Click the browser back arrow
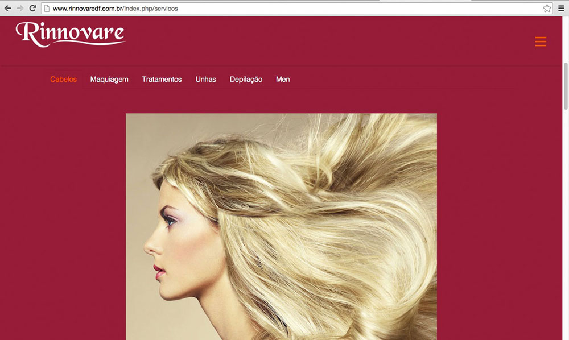569x340 pixels. tap(7, 9)
